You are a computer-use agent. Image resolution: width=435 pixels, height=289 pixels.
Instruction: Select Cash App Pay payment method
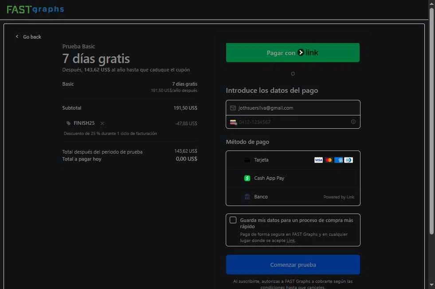pyautogui.click(x=293, y=178)
